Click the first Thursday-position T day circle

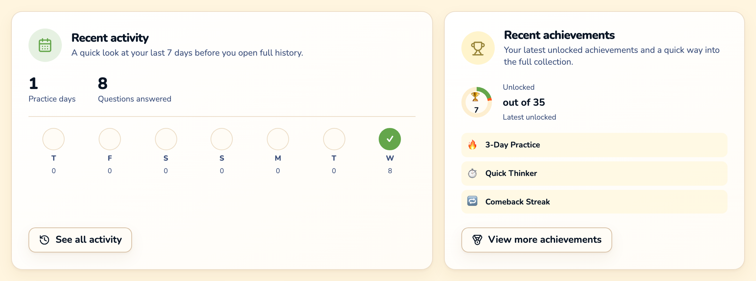point(54,139)
